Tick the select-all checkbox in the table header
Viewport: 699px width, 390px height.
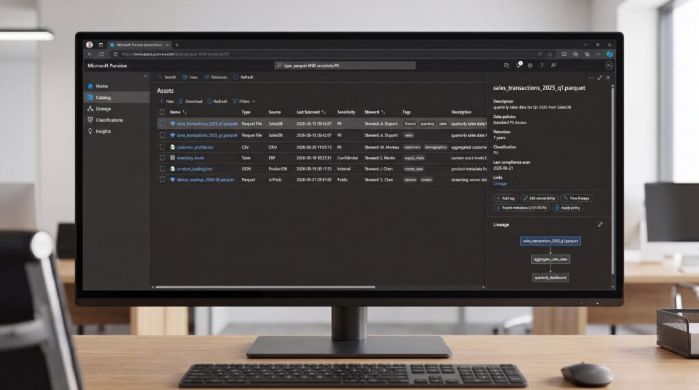click(x=162, y=112)
